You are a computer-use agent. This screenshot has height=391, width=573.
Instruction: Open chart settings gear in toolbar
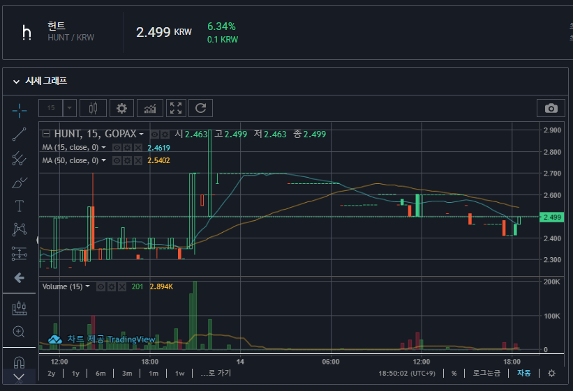click(x=121, y=108)
